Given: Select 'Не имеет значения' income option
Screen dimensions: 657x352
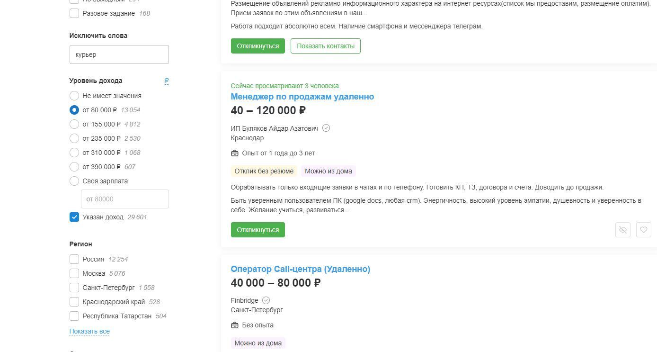Looking at the screenshot, I should [74, 96].
